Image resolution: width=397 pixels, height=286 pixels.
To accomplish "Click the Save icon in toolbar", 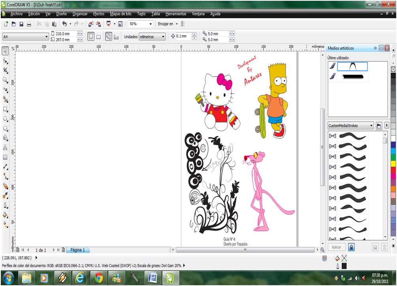I will click(21, 24).
